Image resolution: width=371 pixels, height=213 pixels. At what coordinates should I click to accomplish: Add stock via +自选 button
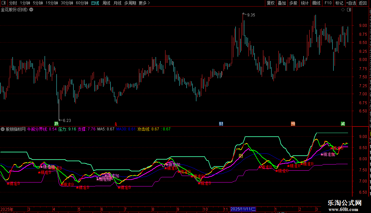coord(351,3)
